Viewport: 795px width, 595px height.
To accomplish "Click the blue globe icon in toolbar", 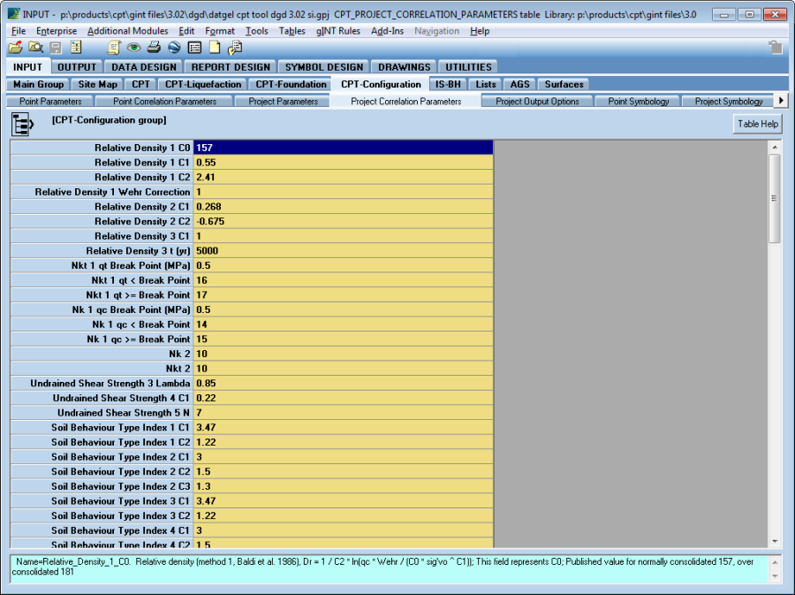I will [174, 48].
